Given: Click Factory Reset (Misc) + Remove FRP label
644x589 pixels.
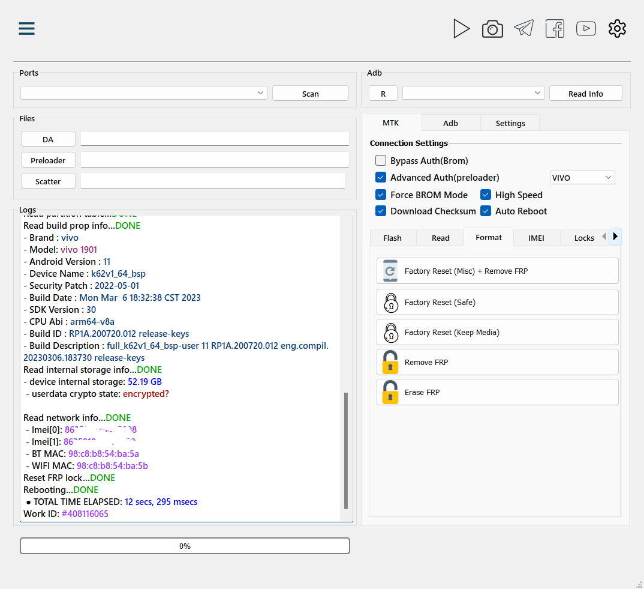Looking at the screenshot, I should coord(466,271).
